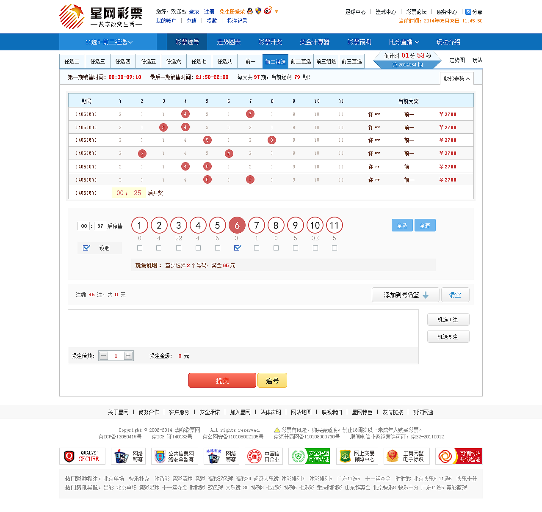The image size is (542, 512).
Task: Sign in via the Sina Weibo icon
Action: (267, 11)
